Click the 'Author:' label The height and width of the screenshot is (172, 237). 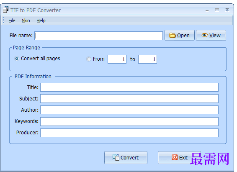coord(30,110)
